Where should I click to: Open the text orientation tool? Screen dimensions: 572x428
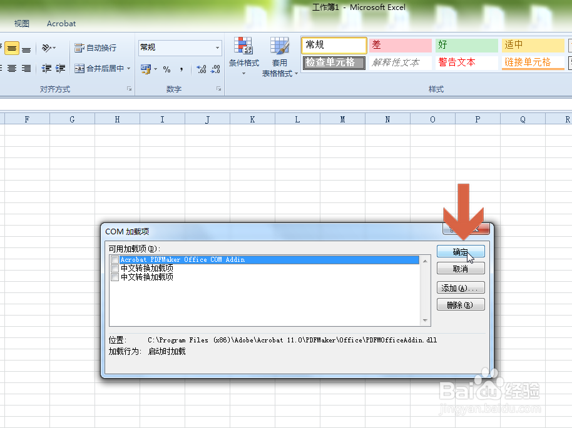46,47
